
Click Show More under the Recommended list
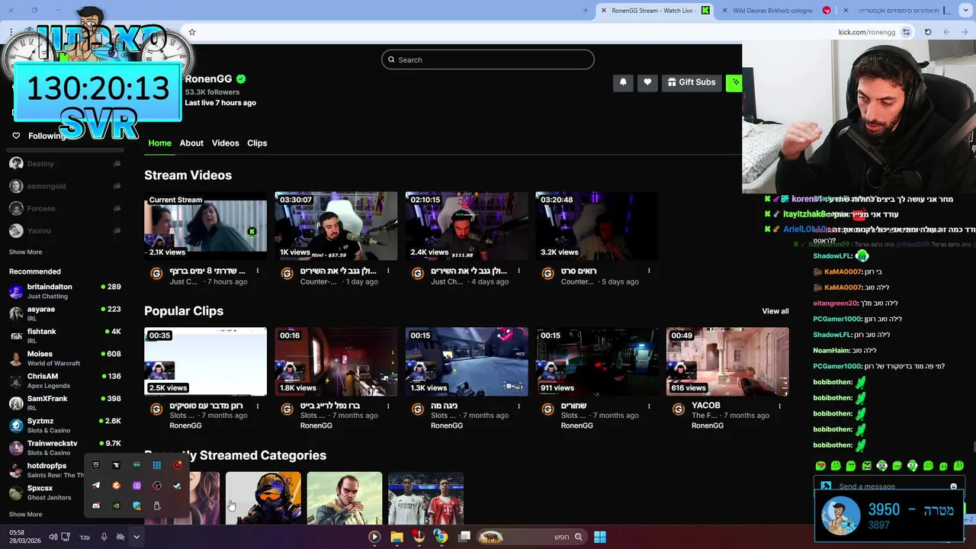coord(25,514)
